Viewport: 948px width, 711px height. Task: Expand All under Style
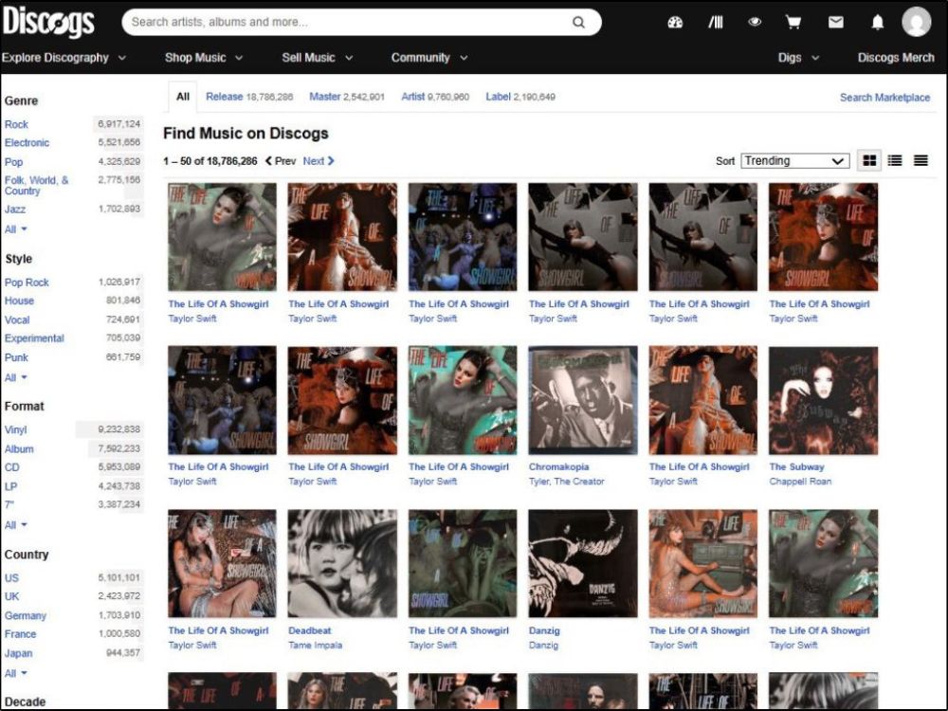point(16,377)
